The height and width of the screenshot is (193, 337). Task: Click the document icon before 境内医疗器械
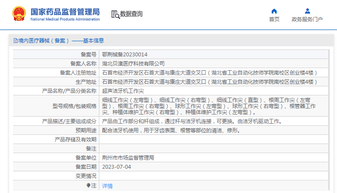16,41
